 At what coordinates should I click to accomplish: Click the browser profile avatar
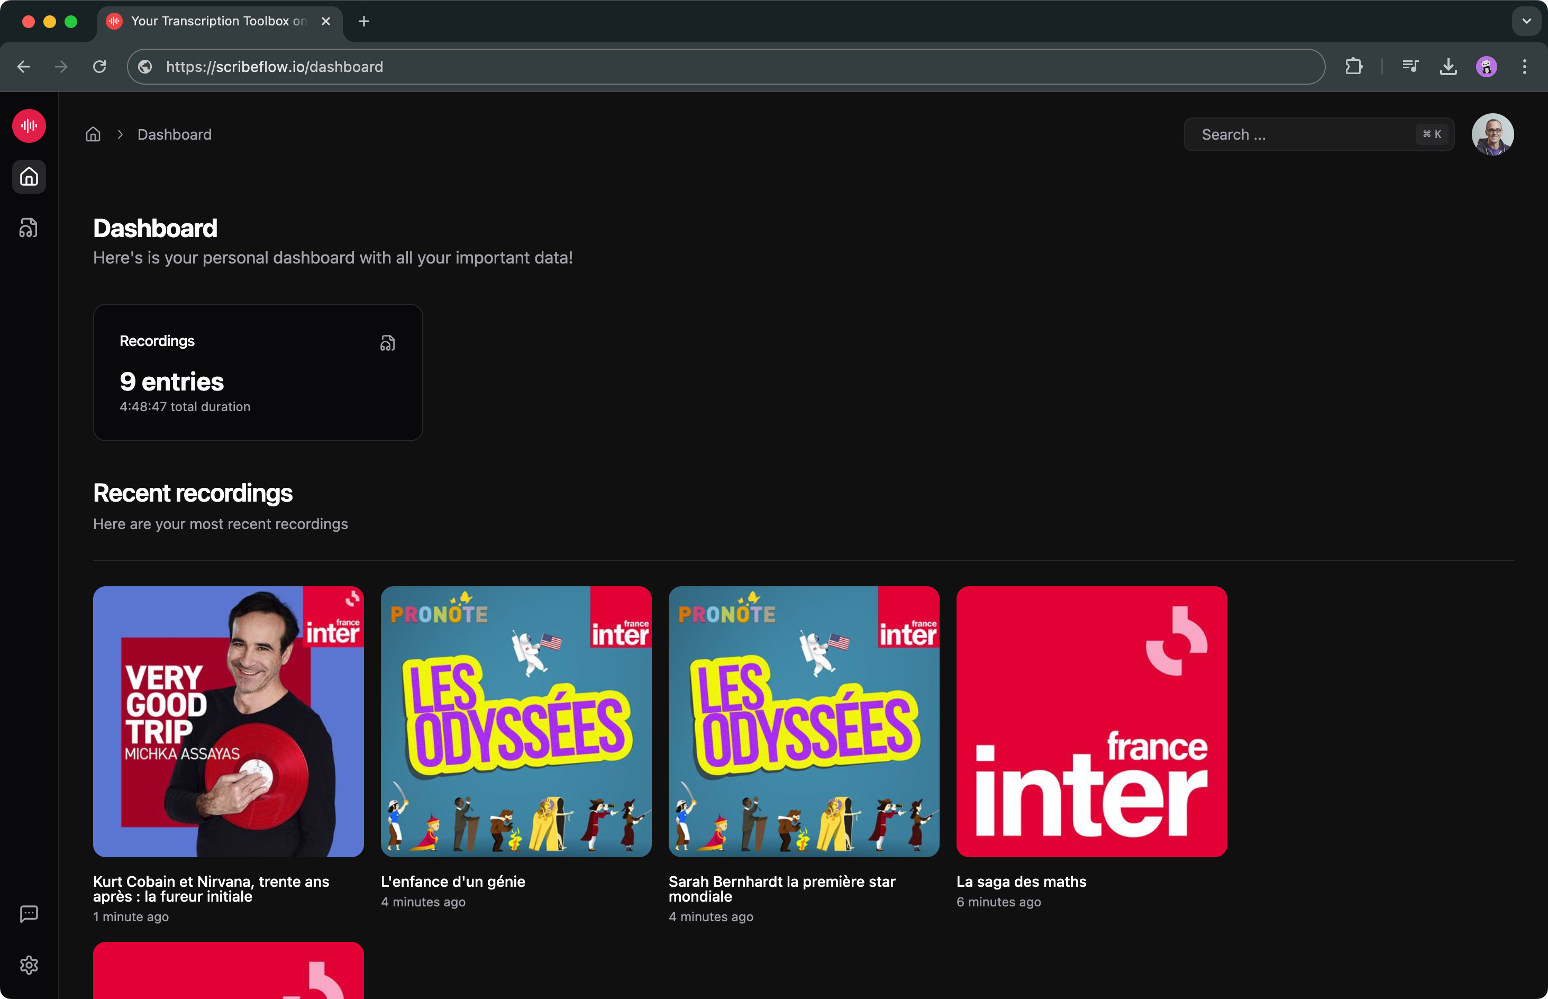[1487, 66]
